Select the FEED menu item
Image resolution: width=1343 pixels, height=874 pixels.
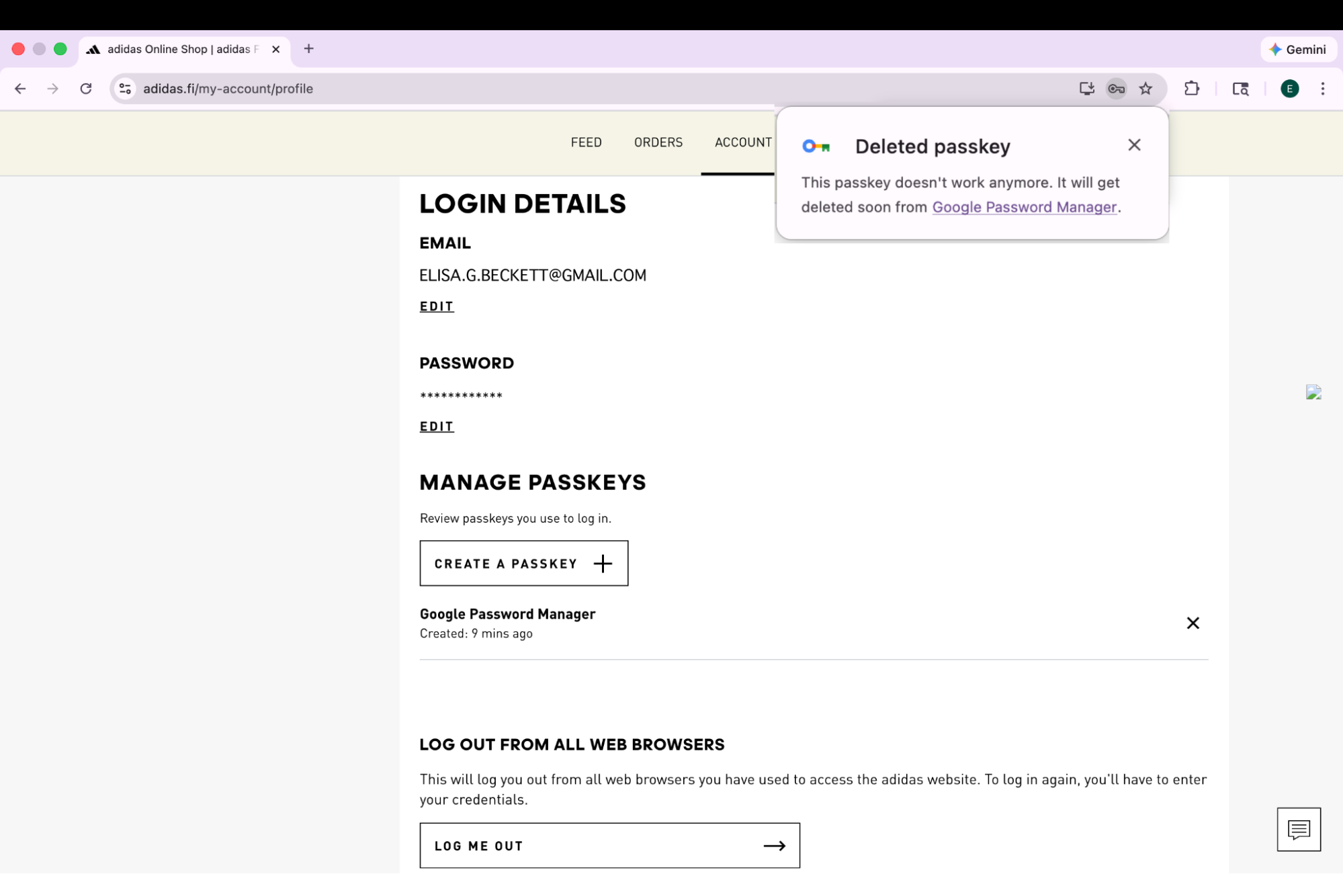coord(586,142)
